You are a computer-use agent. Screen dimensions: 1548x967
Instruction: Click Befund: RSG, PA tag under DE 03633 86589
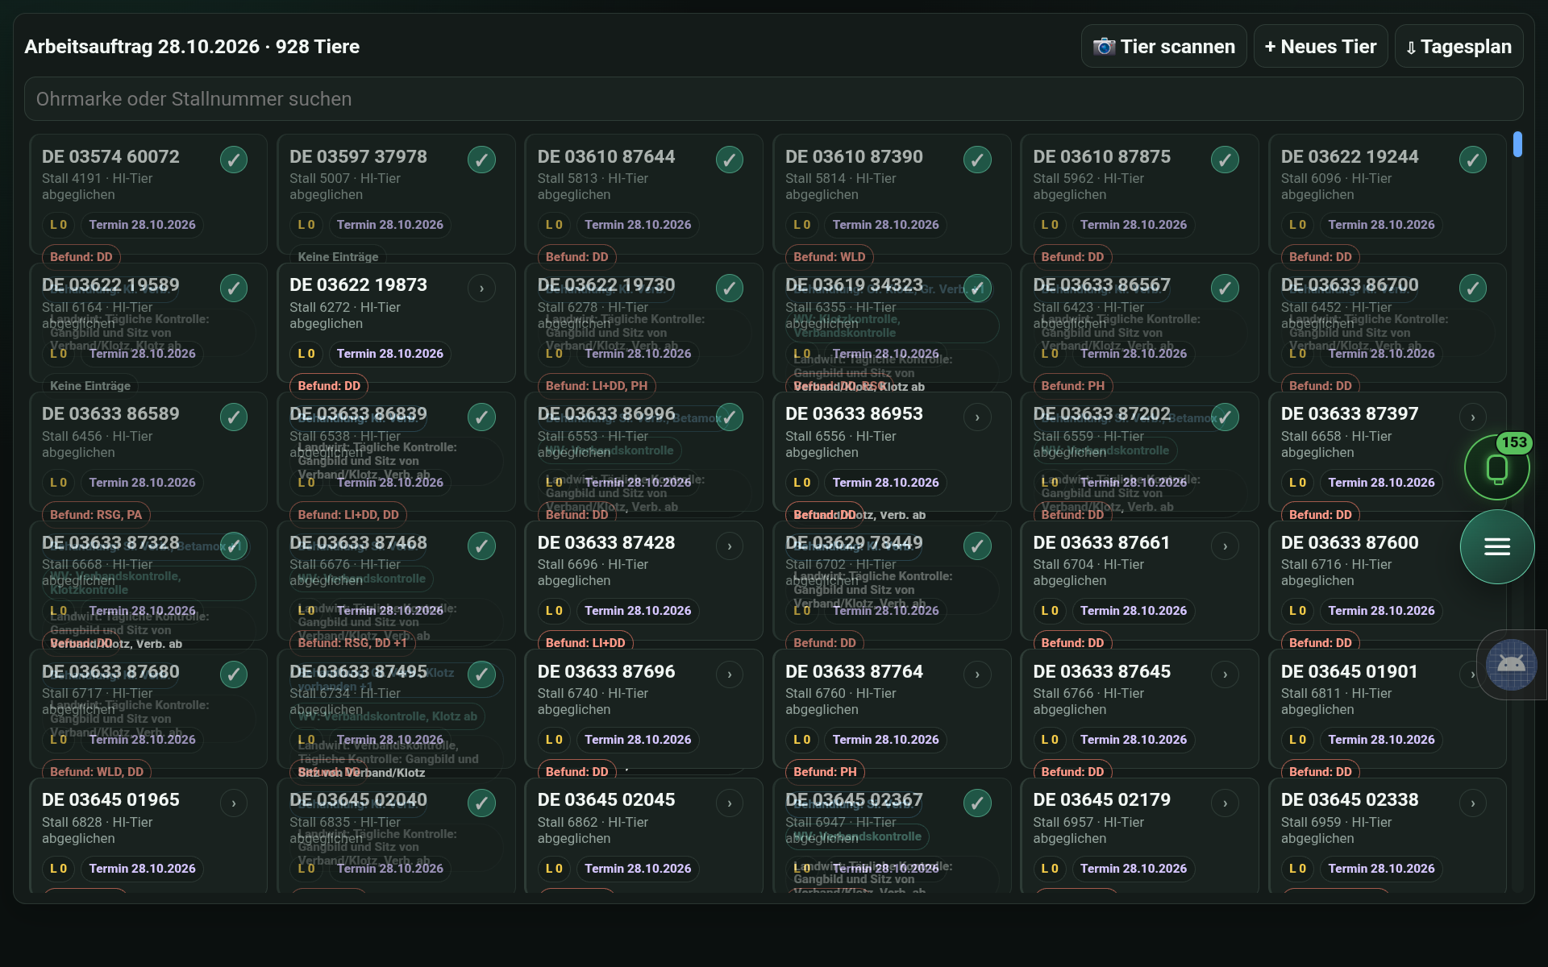point(96,514)
